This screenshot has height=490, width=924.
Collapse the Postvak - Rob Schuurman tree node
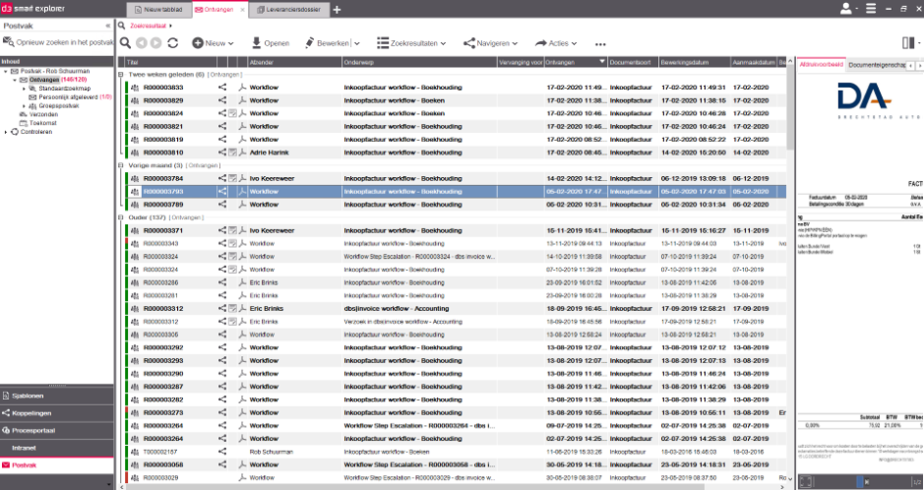pos(6,71)
